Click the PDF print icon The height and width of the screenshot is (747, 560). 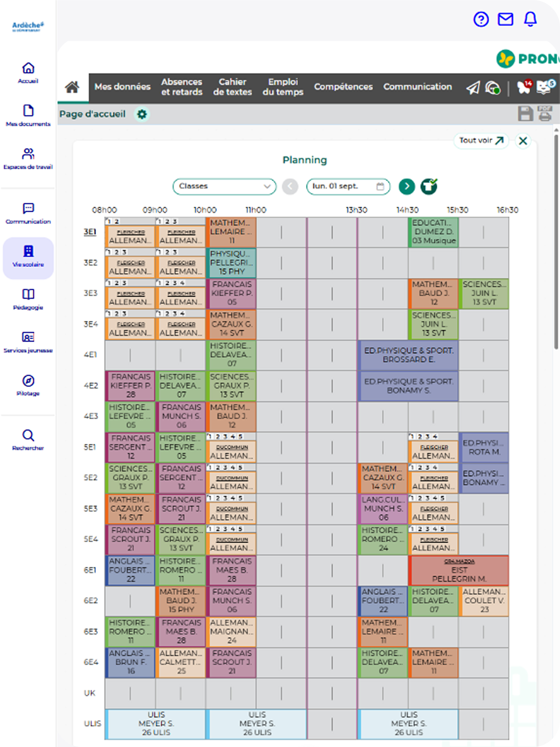click(545, 114)
